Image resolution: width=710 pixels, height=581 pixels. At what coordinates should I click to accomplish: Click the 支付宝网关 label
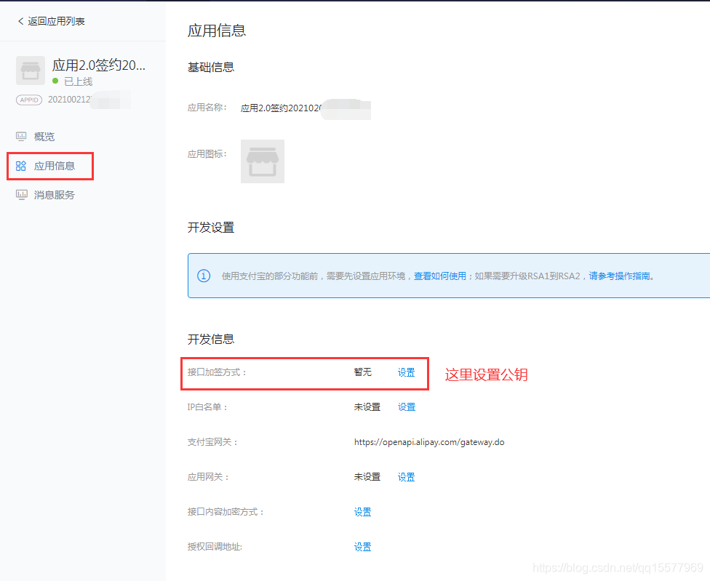(x=212, y=442)
